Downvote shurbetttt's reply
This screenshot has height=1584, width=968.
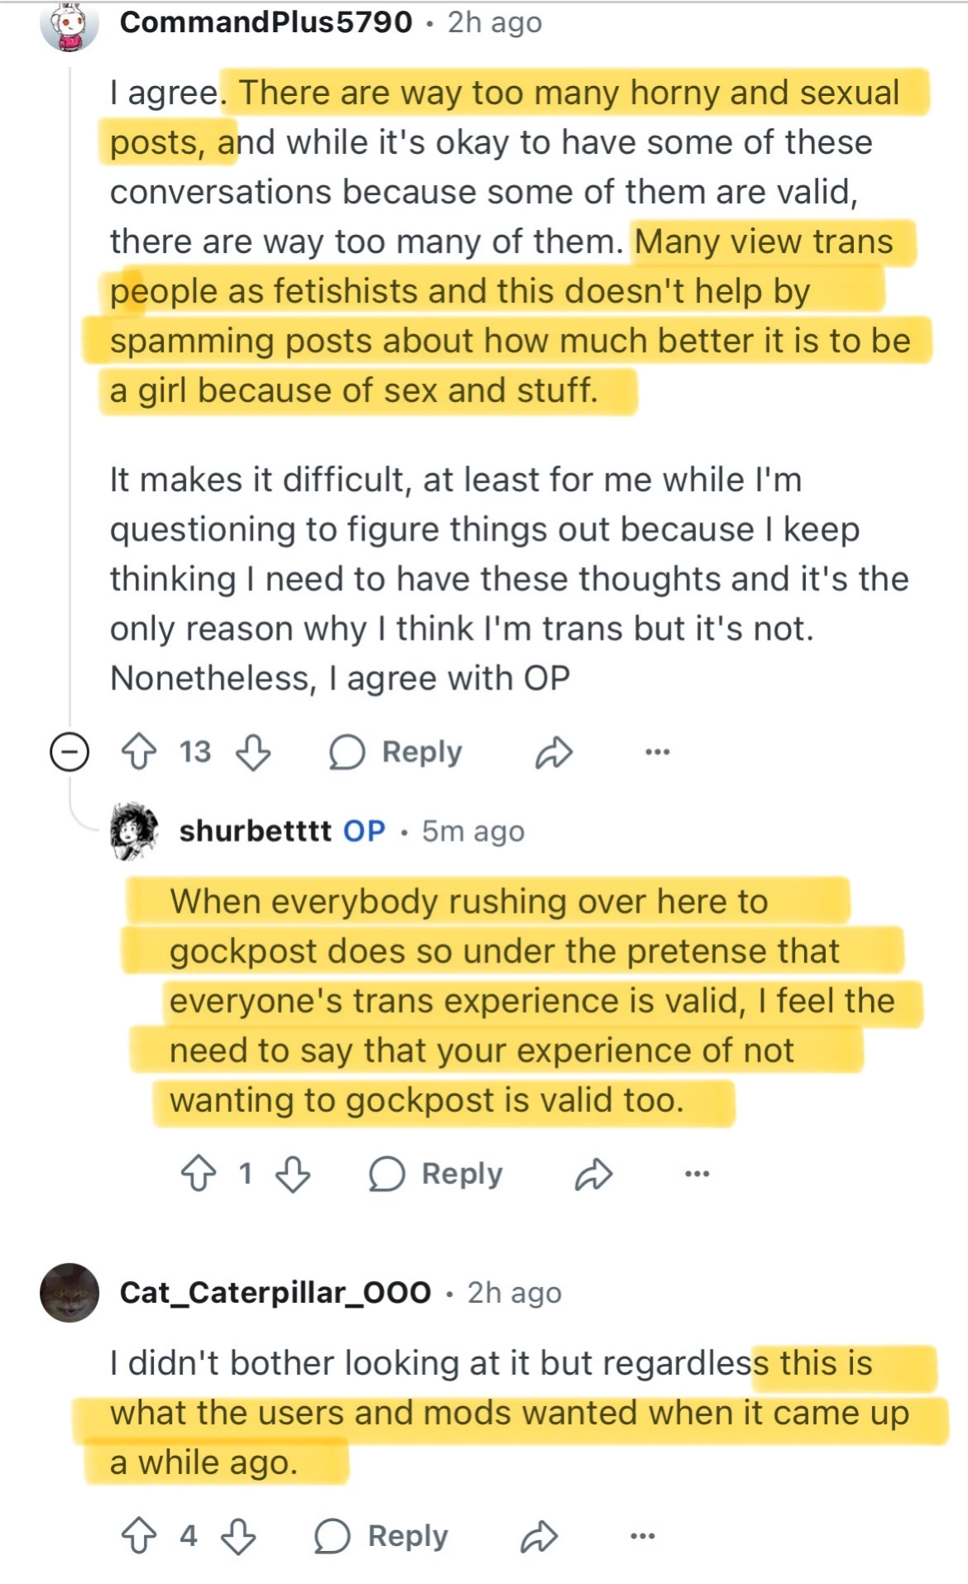pos(293,1174)
